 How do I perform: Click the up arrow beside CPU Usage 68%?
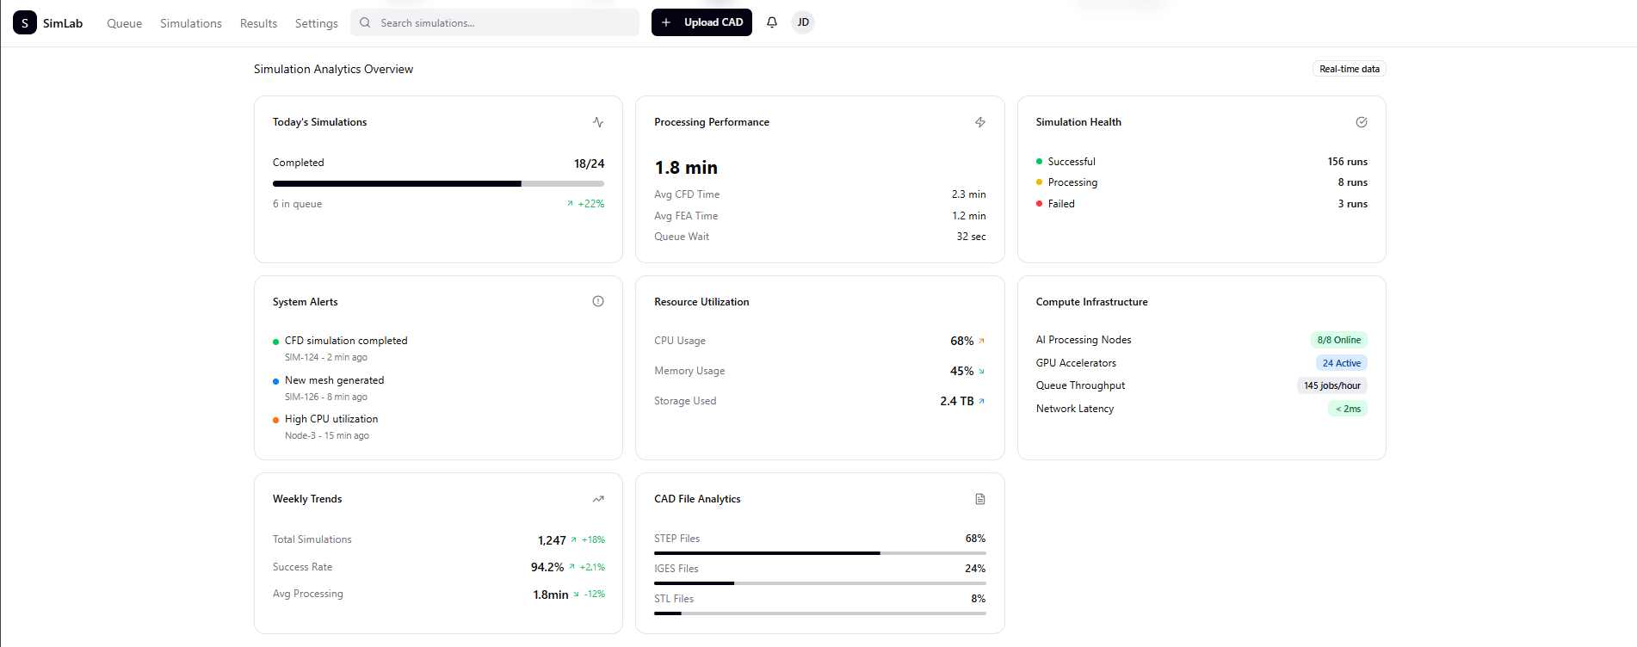point(981,341)
